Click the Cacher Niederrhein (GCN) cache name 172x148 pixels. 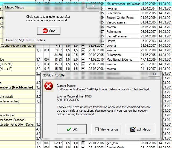pos(18,46)
